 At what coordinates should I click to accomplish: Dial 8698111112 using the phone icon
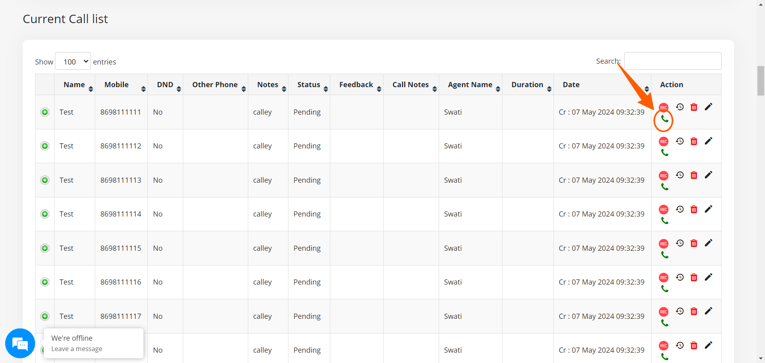tap(665, 153)
